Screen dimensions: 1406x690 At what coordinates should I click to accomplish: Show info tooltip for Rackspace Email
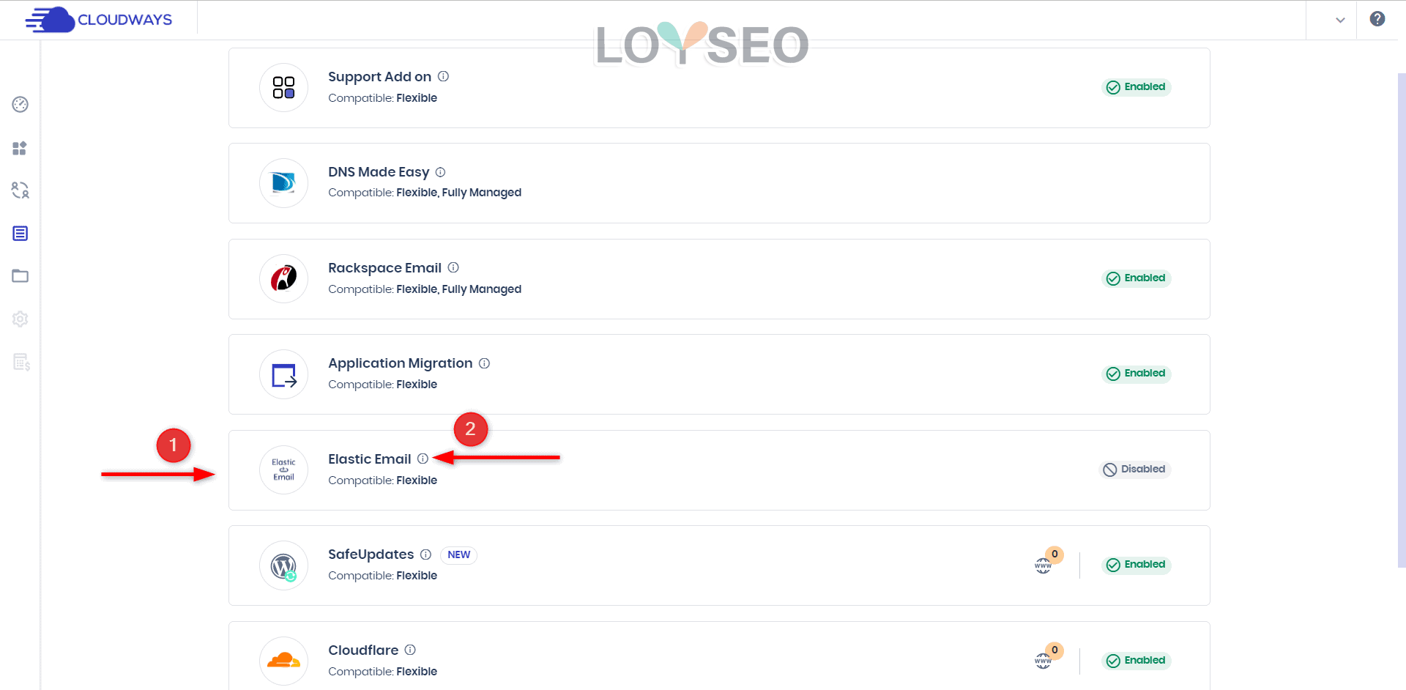[453, 267]
